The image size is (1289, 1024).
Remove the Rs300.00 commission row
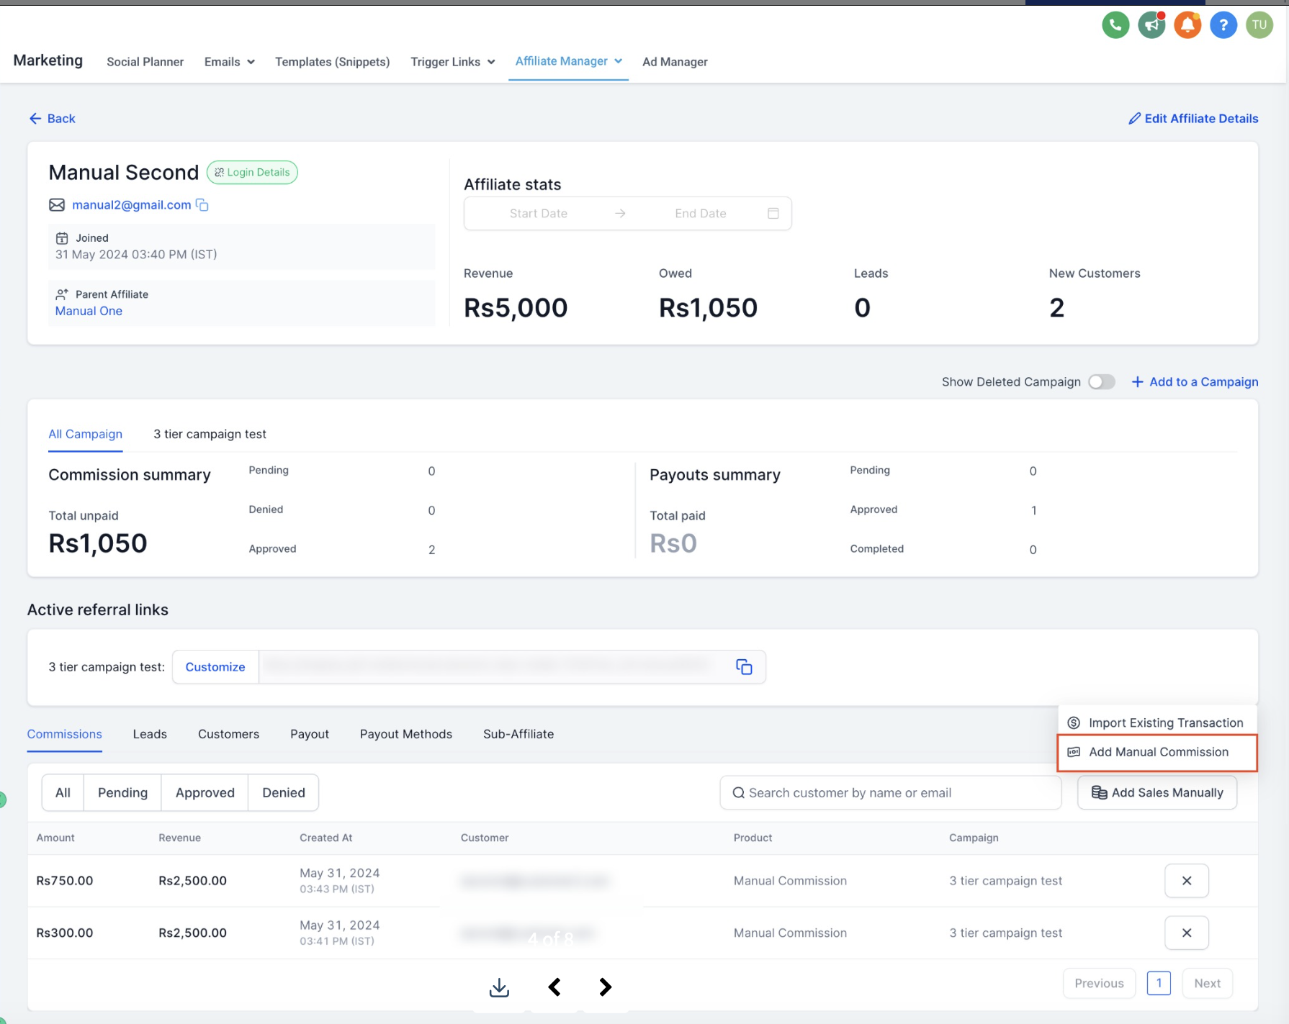tap(1187, 933)
